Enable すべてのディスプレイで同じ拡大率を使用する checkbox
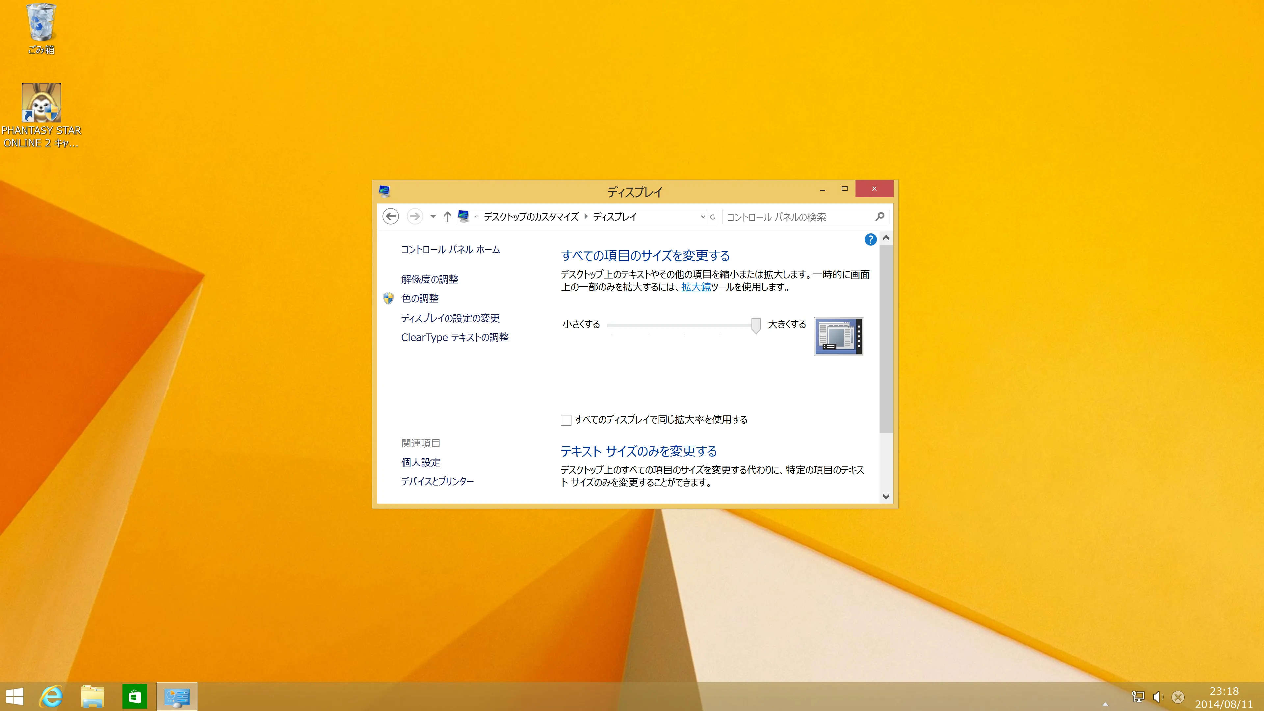 [x=566, y=420]
